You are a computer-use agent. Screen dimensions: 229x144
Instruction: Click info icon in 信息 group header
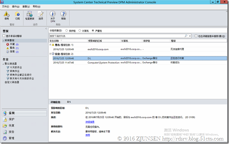point(53,54)
